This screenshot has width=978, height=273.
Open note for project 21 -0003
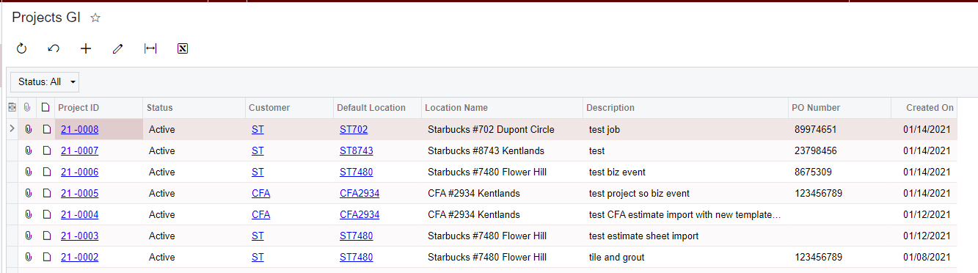coord(46,236)
